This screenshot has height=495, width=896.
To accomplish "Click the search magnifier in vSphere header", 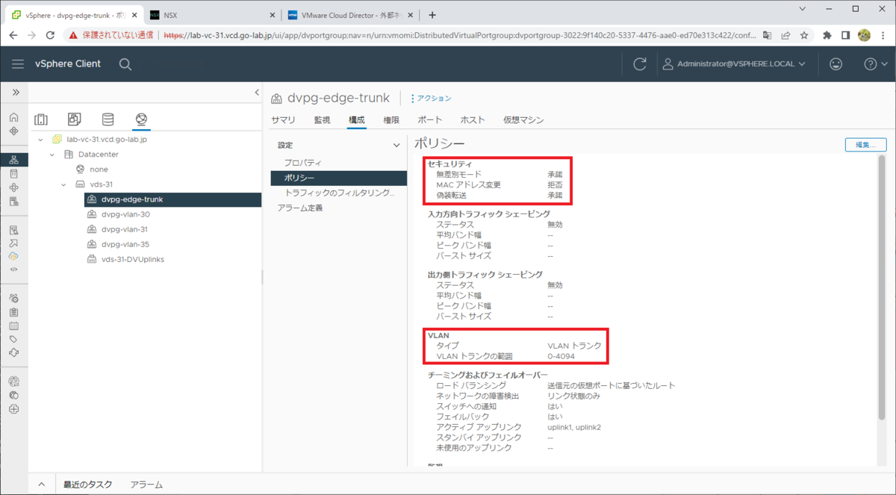I will 125,64.
